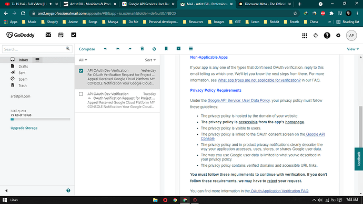Click the refresh icon in GoDaddy header
363x204 pixels.
click(316, 36)
